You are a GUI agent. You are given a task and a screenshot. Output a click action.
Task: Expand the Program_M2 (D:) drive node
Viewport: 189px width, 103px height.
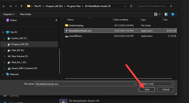(5, 44)
